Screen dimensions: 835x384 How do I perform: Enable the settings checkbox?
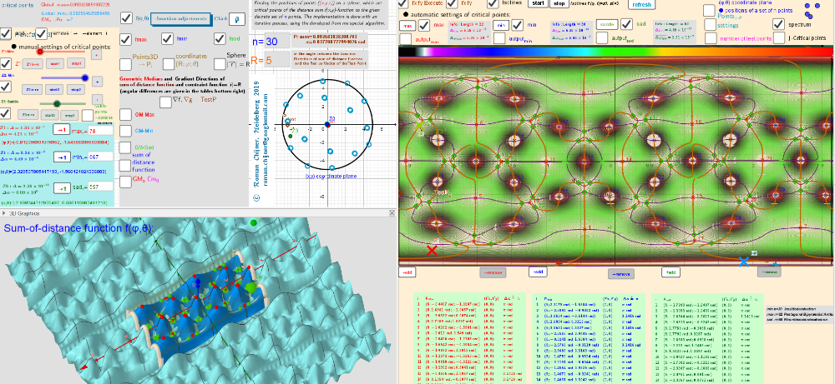[711, 24]
